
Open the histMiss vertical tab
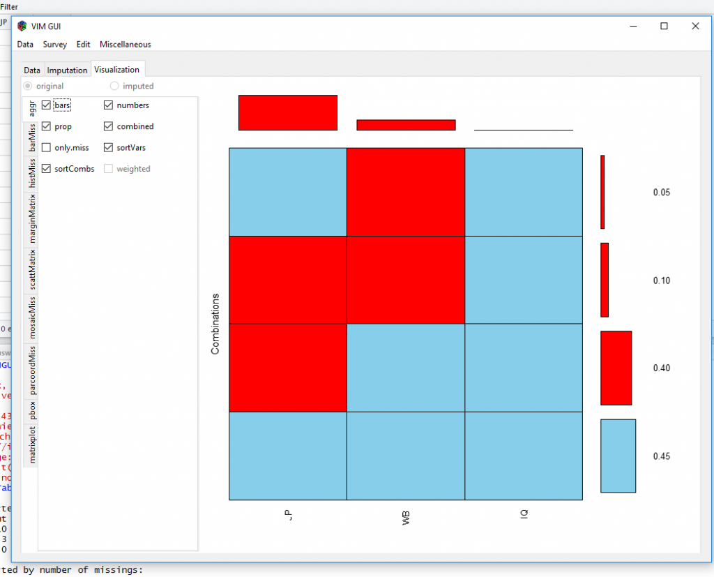(31, 173)
